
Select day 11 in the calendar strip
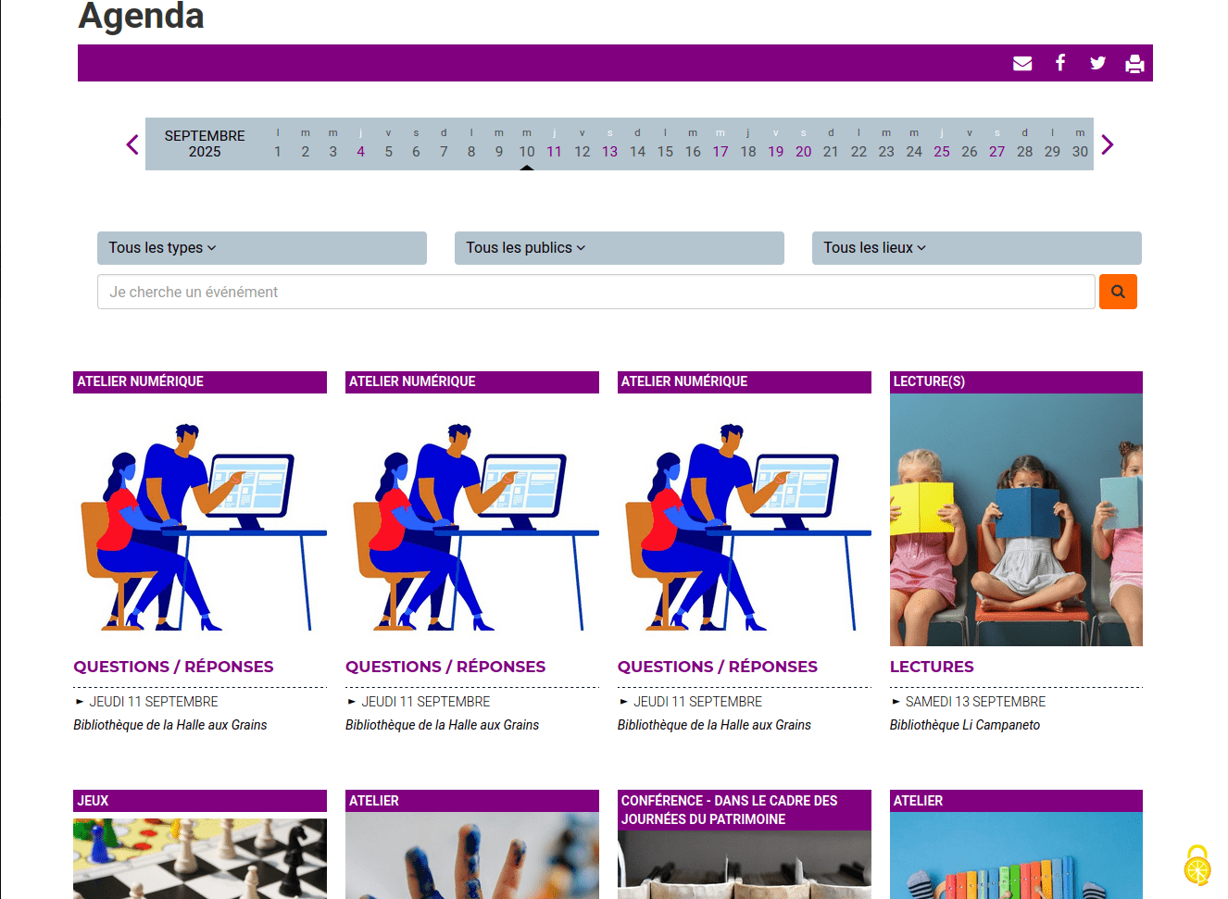[554, 152]
